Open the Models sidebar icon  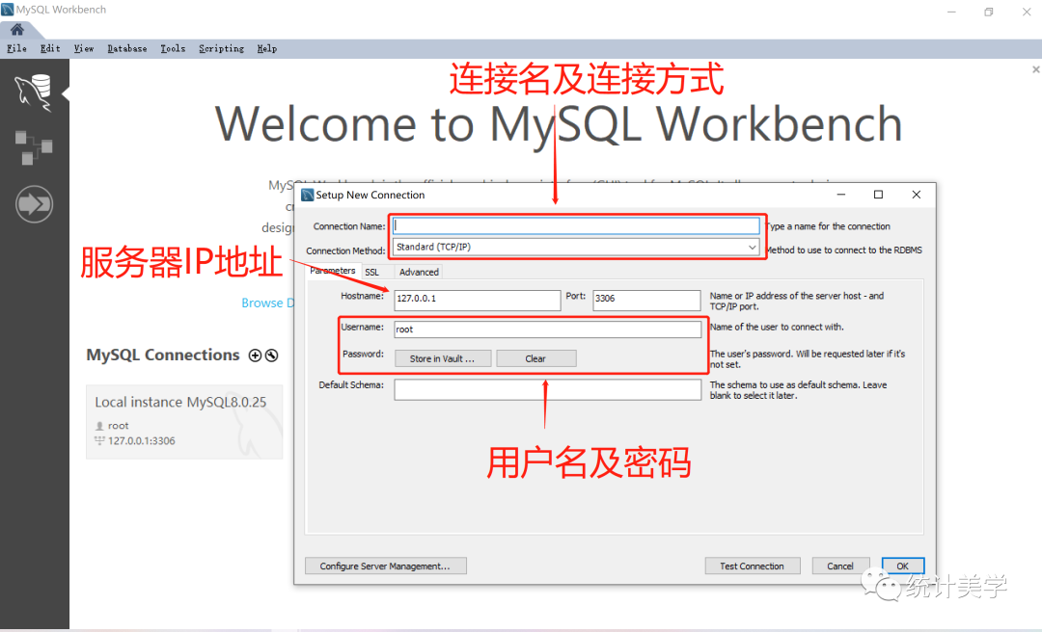tap(33, 147)
